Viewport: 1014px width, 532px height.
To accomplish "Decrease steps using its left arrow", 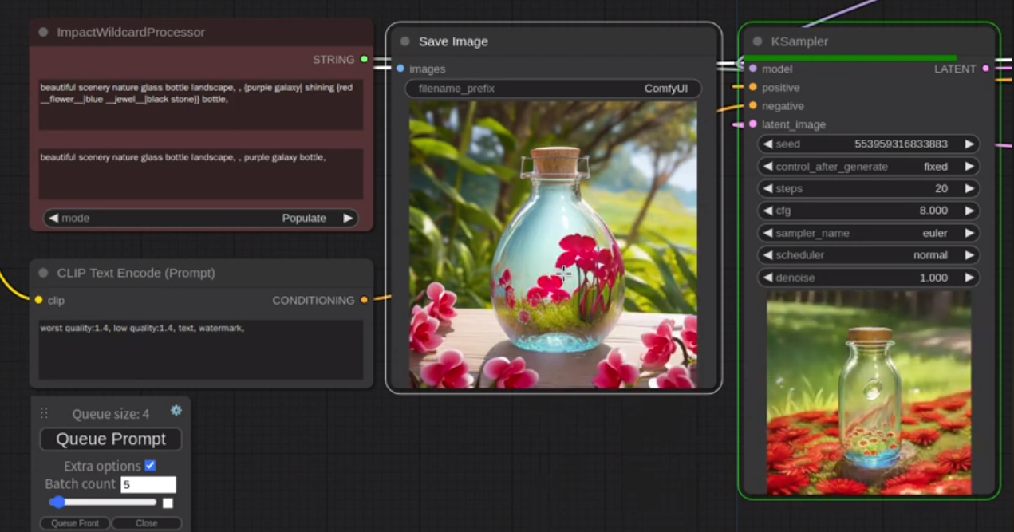I will point(767,189).
